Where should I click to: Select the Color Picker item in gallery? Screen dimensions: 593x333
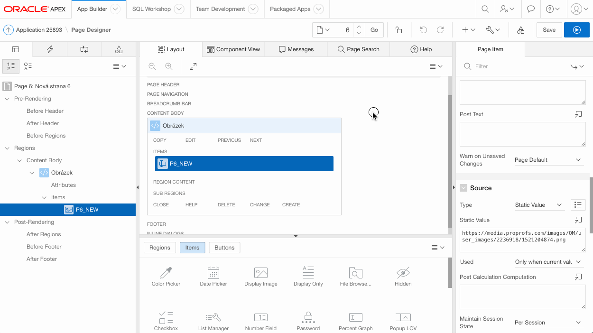click(166, 276)
